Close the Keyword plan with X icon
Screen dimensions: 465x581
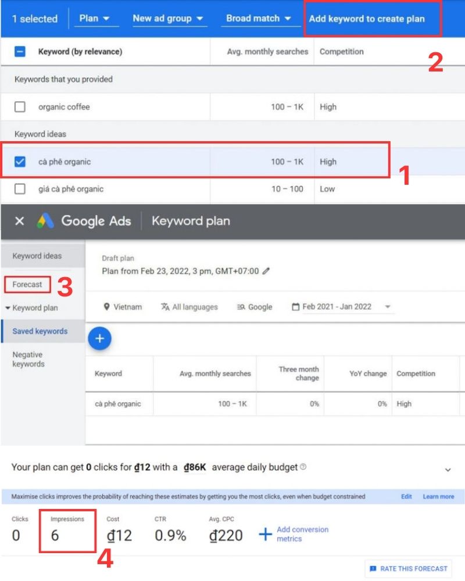point(19,221)
